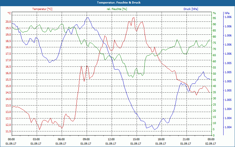This screenshot has height=147, width=235.
Task: Click the '5' humidity axis value
Action: tap(214, 129)
